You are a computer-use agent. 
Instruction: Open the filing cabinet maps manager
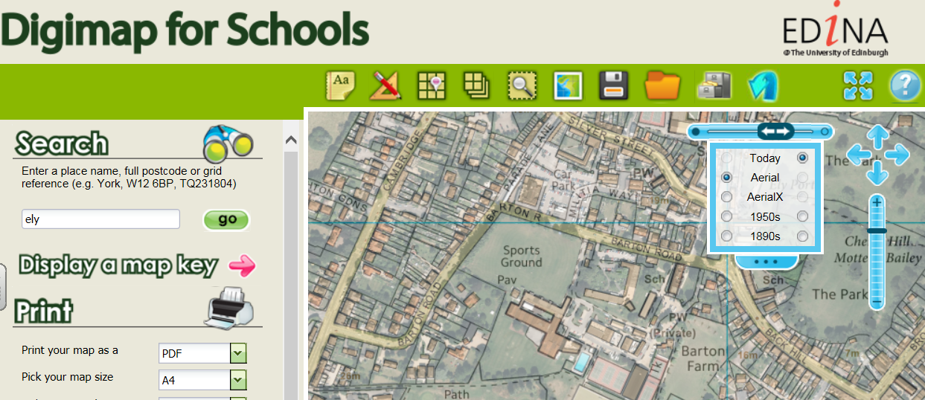coord(714,86)
